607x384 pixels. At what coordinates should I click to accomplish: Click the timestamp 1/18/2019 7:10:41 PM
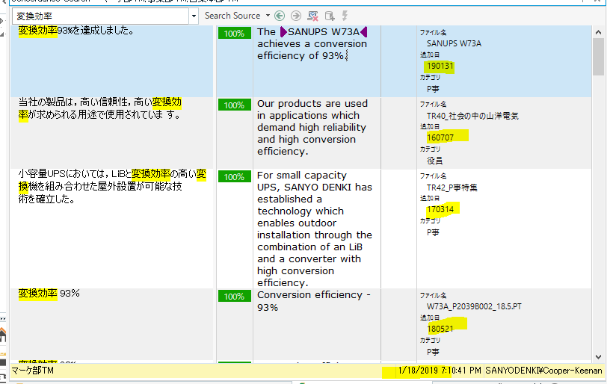click(x=440, y=371)
